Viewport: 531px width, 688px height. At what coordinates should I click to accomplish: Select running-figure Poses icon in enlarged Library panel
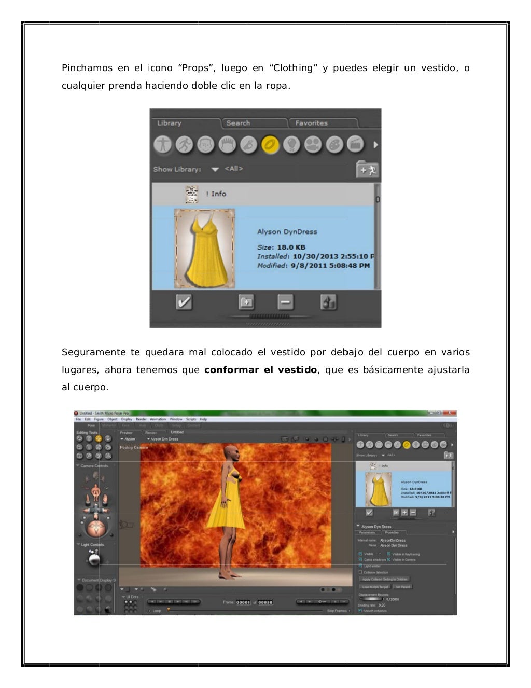[185, 145]
